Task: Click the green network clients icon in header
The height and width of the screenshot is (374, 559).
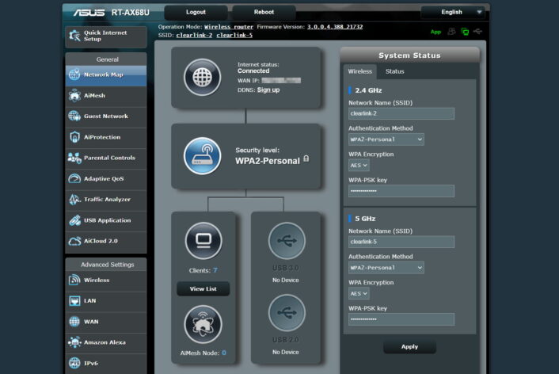Action: [x=465, y=32]
